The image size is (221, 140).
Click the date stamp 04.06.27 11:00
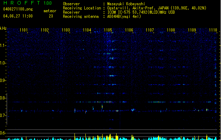(x=18, y=16)
